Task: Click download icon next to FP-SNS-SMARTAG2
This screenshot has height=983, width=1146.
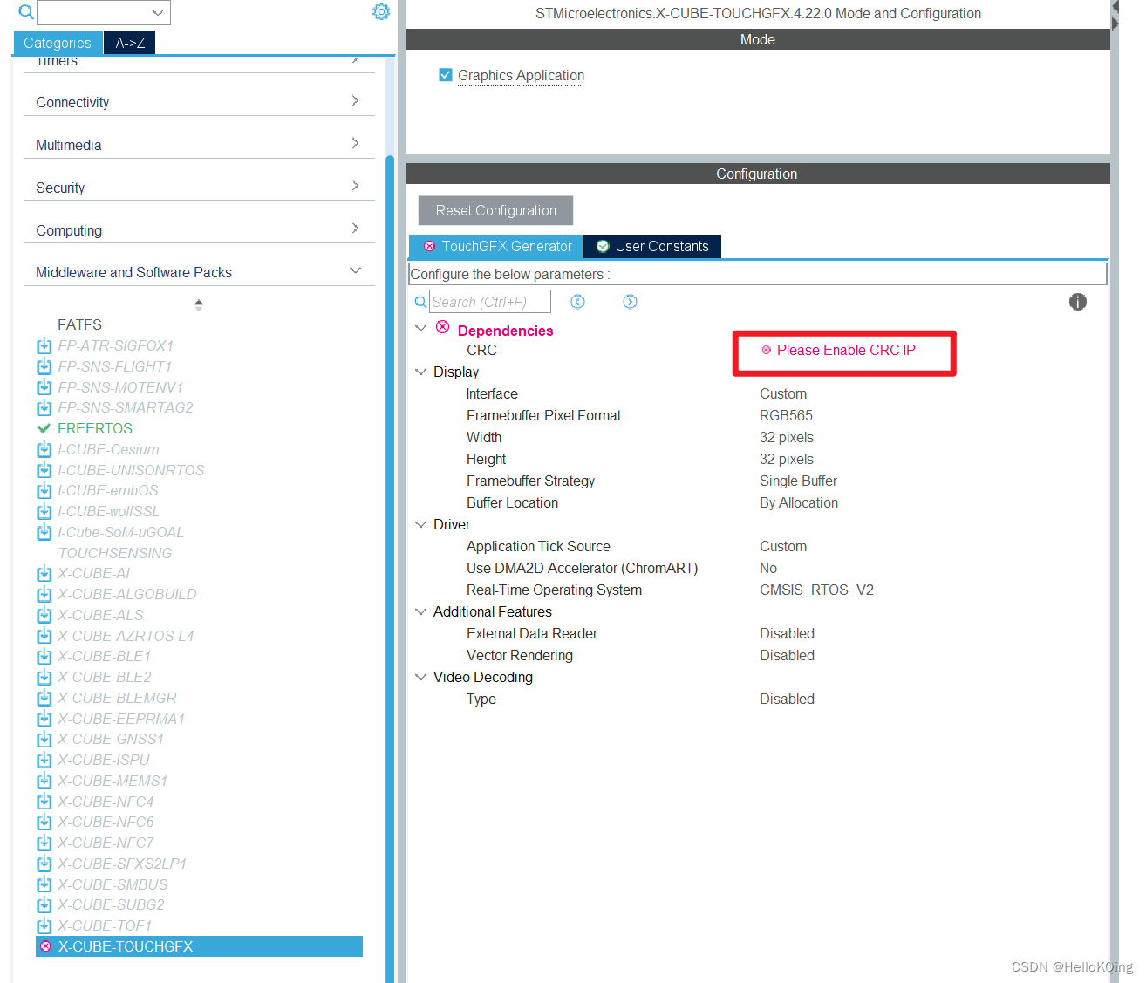Action: 44,407
